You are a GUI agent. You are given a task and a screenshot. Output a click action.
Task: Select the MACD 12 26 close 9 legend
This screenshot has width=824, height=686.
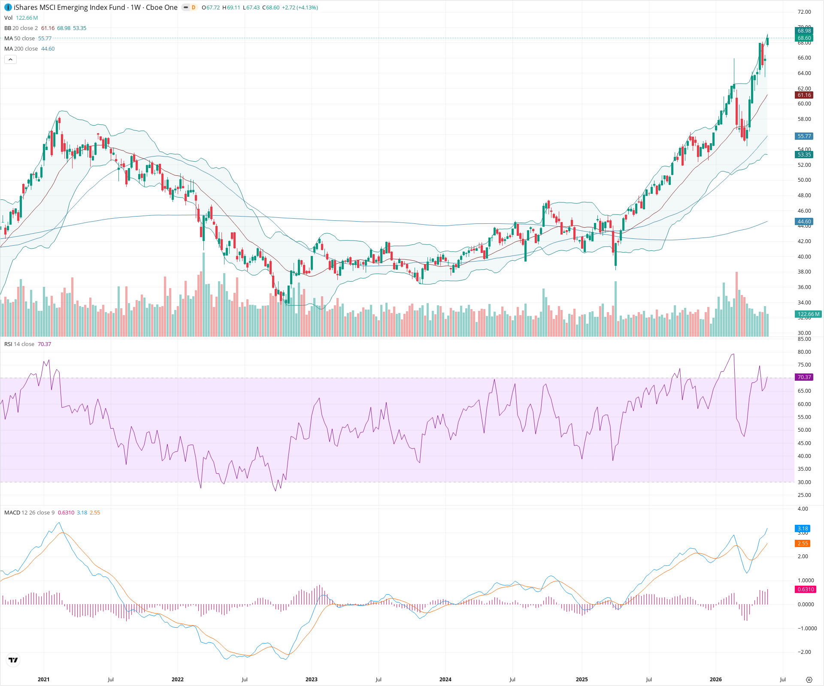[30, 512]
